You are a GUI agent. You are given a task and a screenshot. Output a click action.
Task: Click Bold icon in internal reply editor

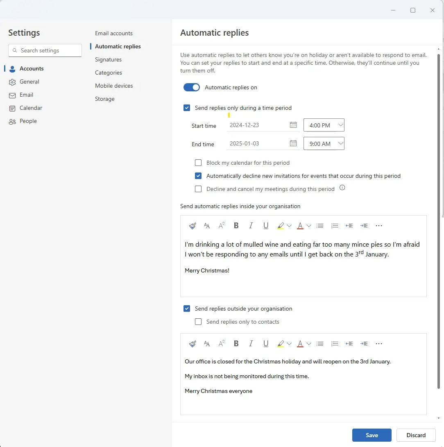pyautogui.click(x=236, y=226)
